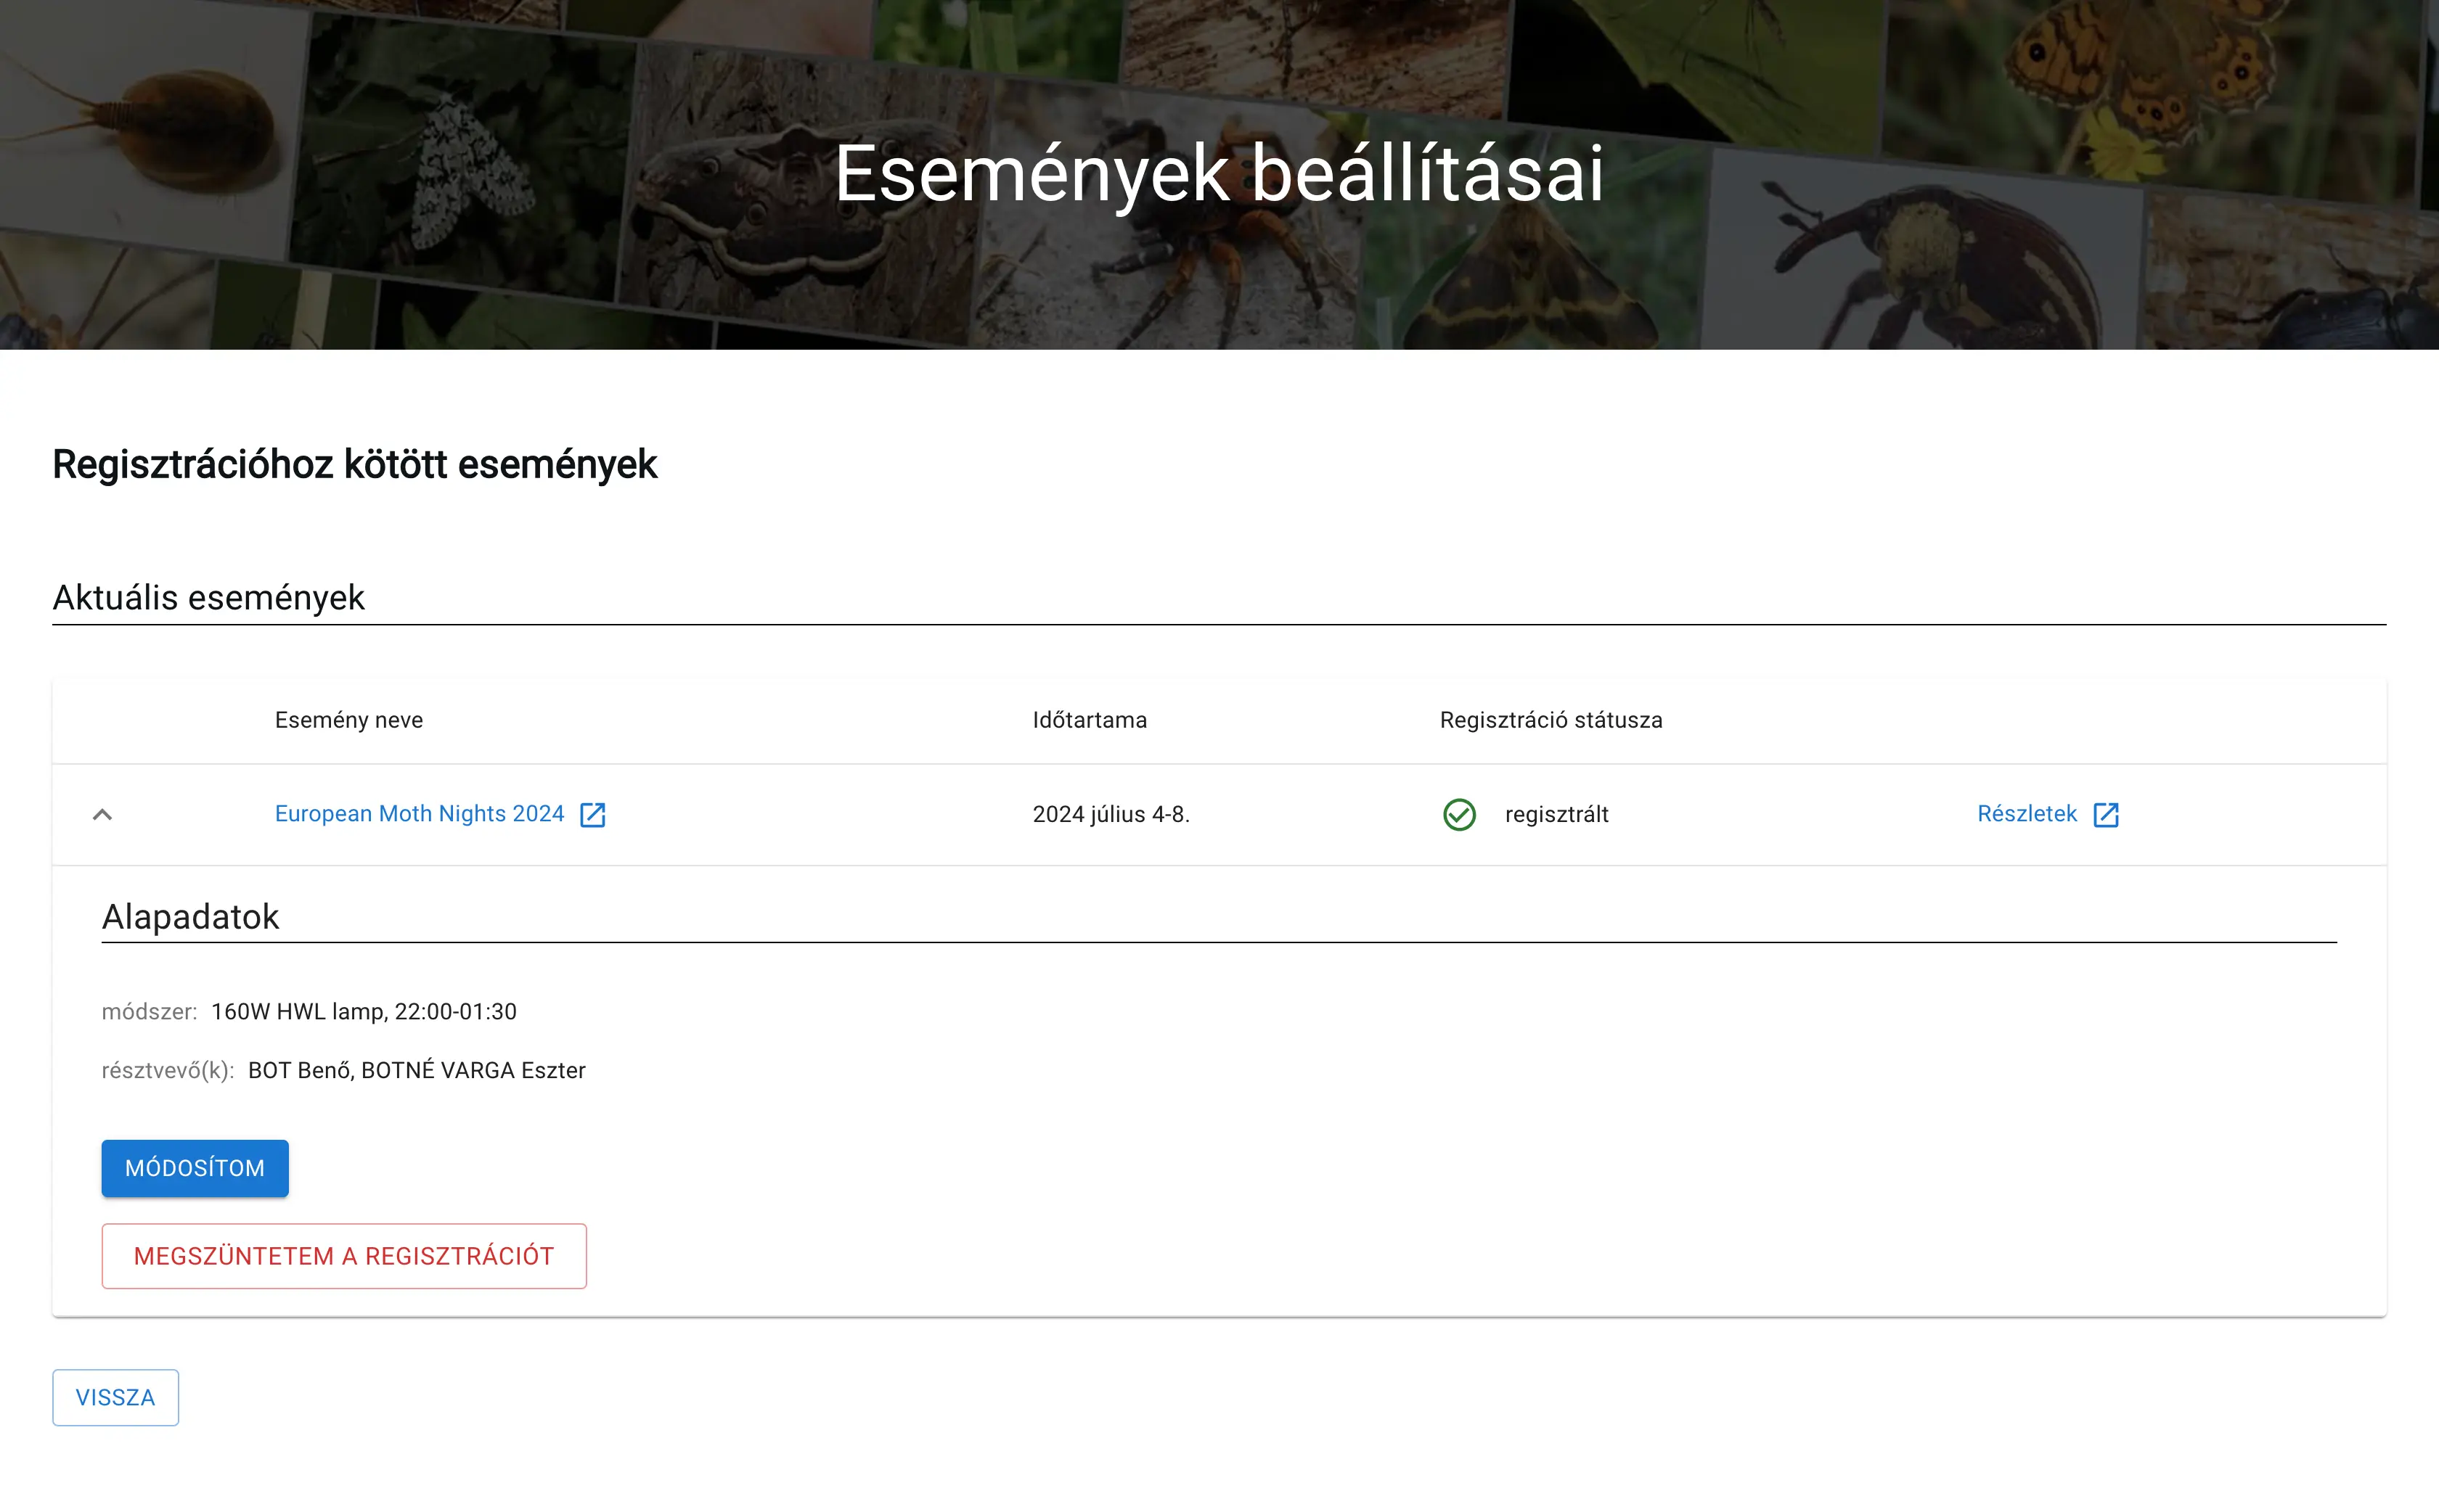Select the open-in-new-tab icon after the event name

click(x=595, y=814)
